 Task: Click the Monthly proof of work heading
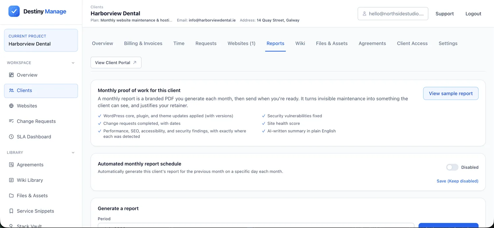click(x=139, y=90)
